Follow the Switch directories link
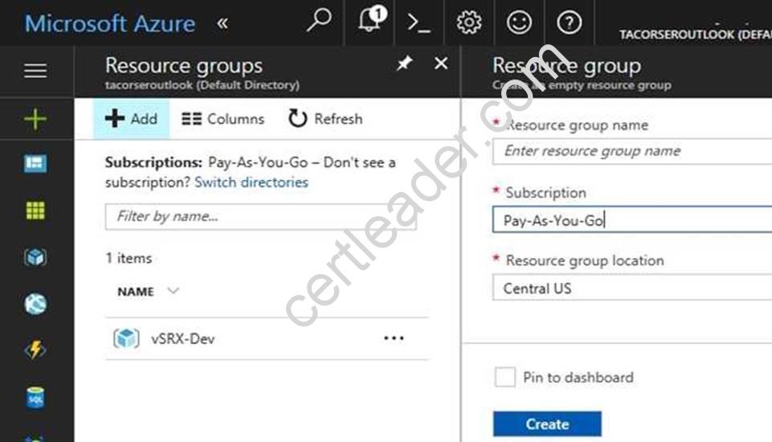 coord(251,182)
